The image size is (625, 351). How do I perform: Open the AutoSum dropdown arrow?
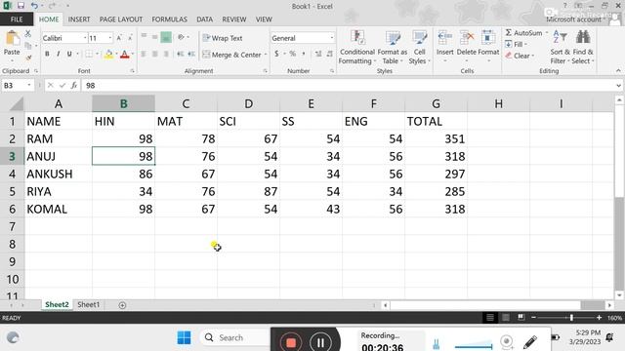click(547, 33)
